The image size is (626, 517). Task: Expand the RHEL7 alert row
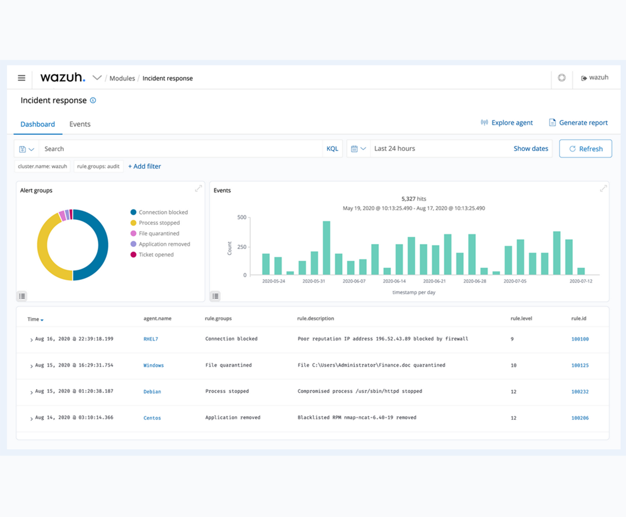pyautogui.click(x=31, y=340)
